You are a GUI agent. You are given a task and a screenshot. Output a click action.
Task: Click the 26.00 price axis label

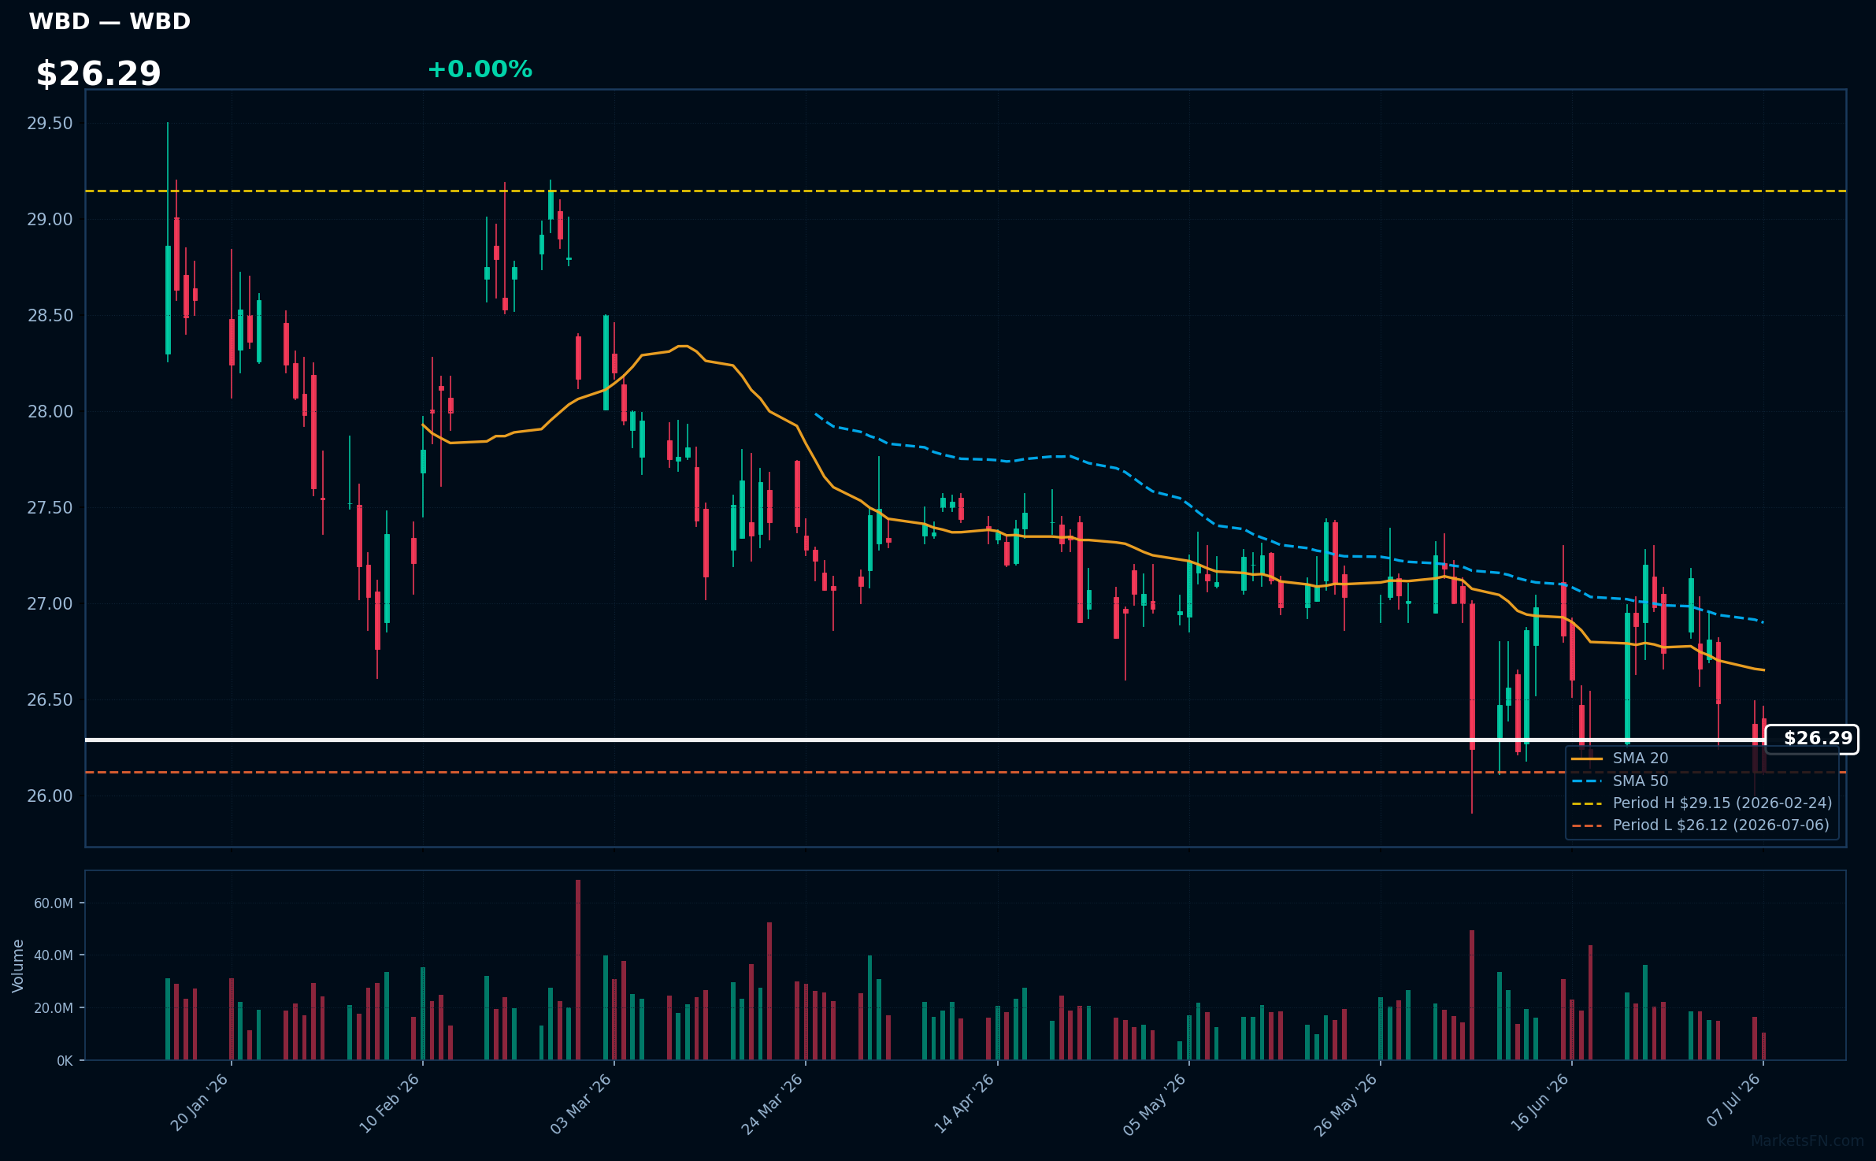click(50, 796)
